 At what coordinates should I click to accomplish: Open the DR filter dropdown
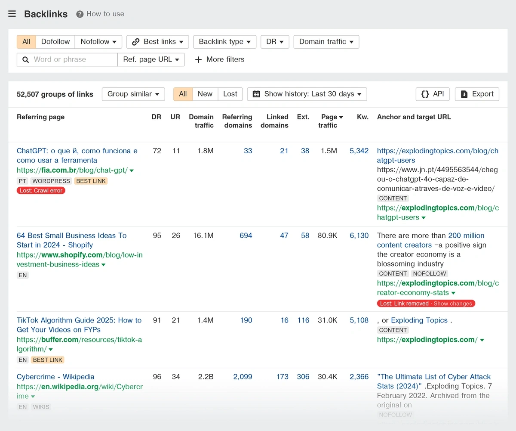coord(275,42)
